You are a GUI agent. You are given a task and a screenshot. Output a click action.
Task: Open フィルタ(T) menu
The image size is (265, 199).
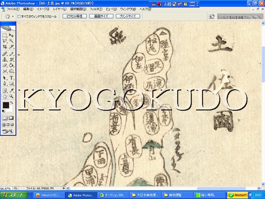96,9
